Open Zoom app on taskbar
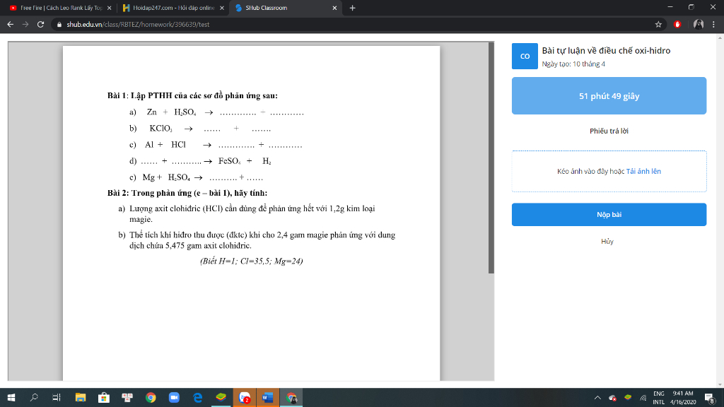Screen dimensions: 724x407 (x=174, y=397)
